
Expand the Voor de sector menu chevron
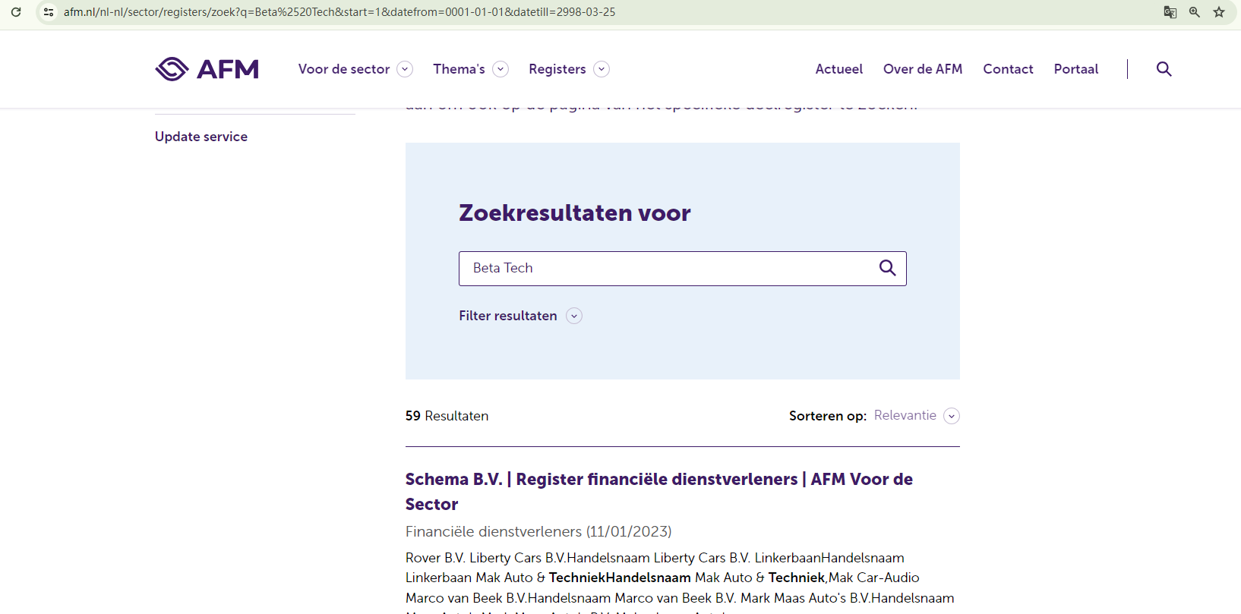(x=406, y=69)
